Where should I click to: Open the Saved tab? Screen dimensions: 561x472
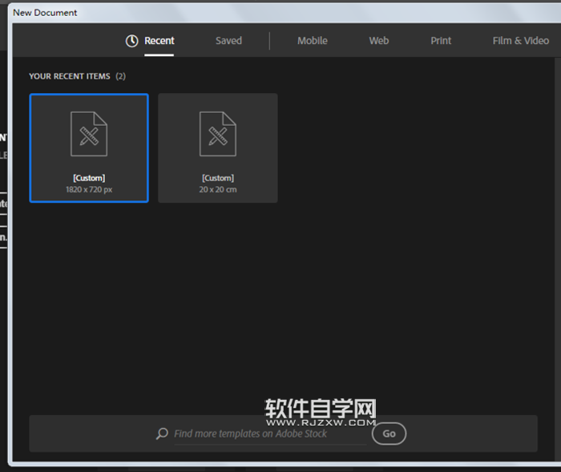pyautogui.click(x=228, y=41)
